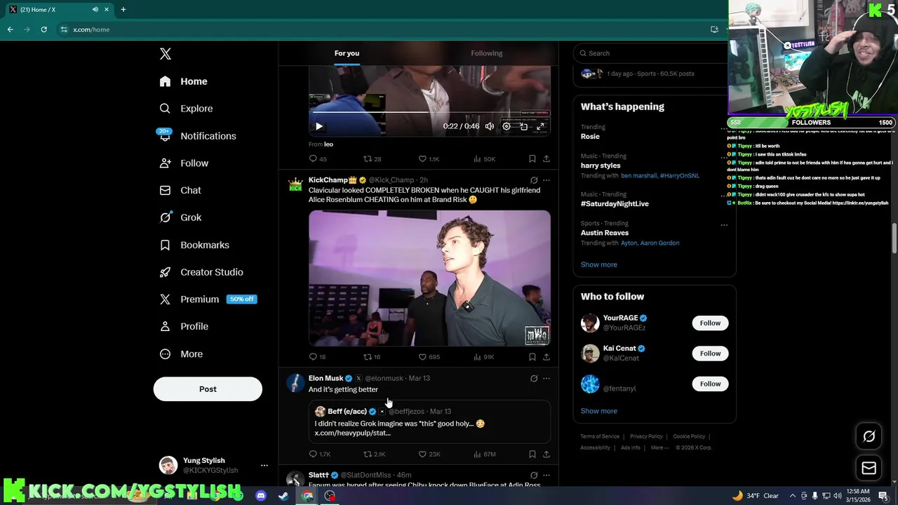
Task: Open Grok from sidebar
Action: point(180,217)
